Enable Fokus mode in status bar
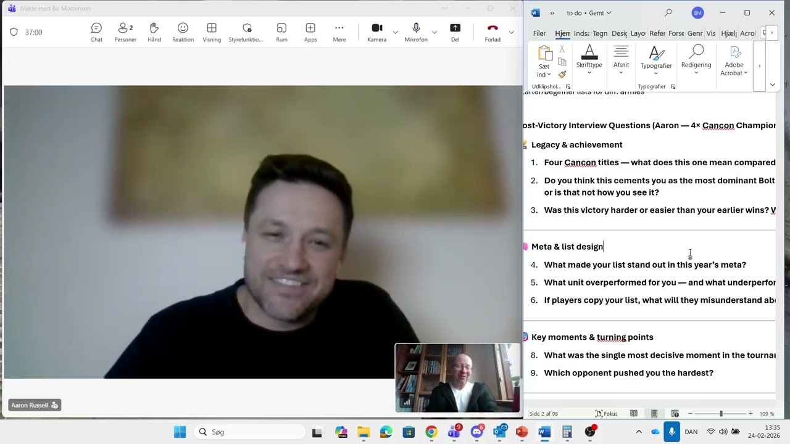Viewport: 790px width, 444px height. (606, 414)
